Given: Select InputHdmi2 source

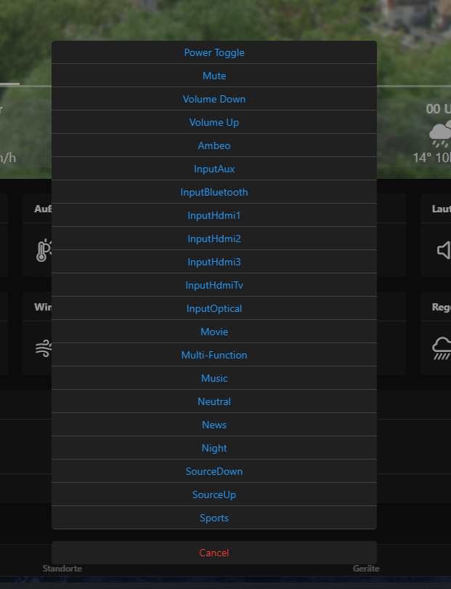Looking at the screenshot, I should coord(214,239).
